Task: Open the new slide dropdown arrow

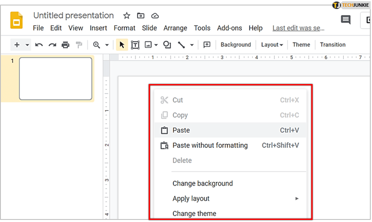Action: [x=27, y=45]
